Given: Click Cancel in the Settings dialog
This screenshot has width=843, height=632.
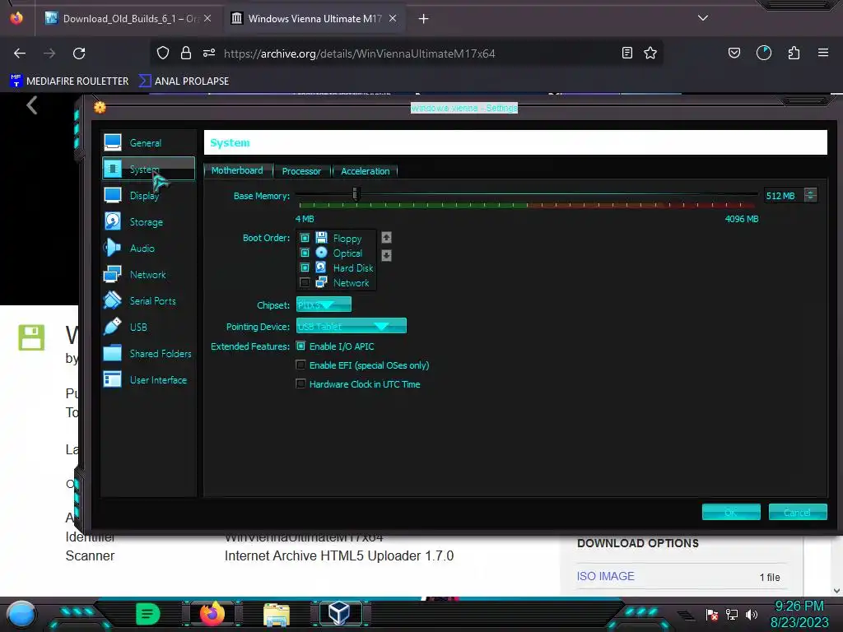Looking at the screenshot, I should tap(798, 512).
